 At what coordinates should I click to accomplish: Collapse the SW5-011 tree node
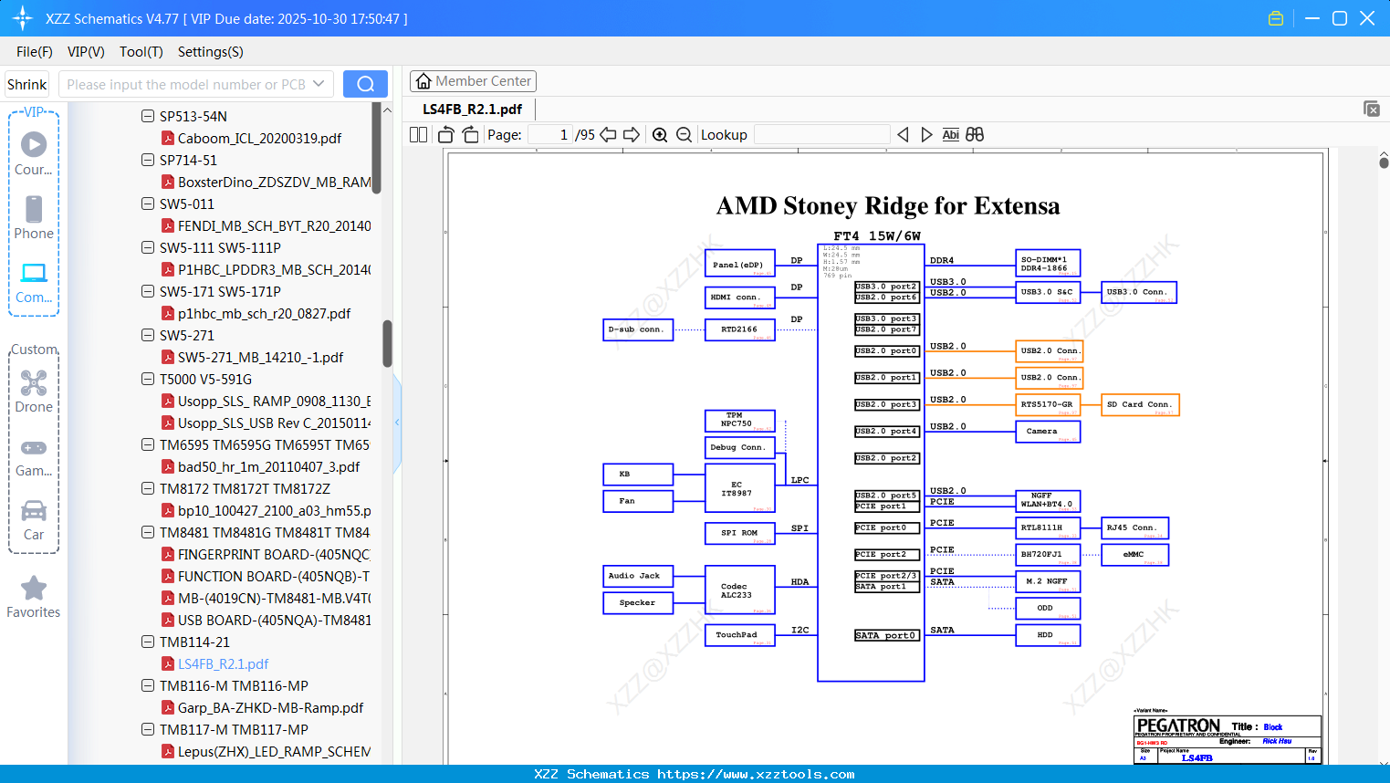coord(148,204)
